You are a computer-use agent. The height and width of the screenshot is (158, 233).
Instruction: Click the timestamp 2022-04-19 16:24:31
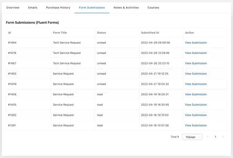[x=155, y=94]
